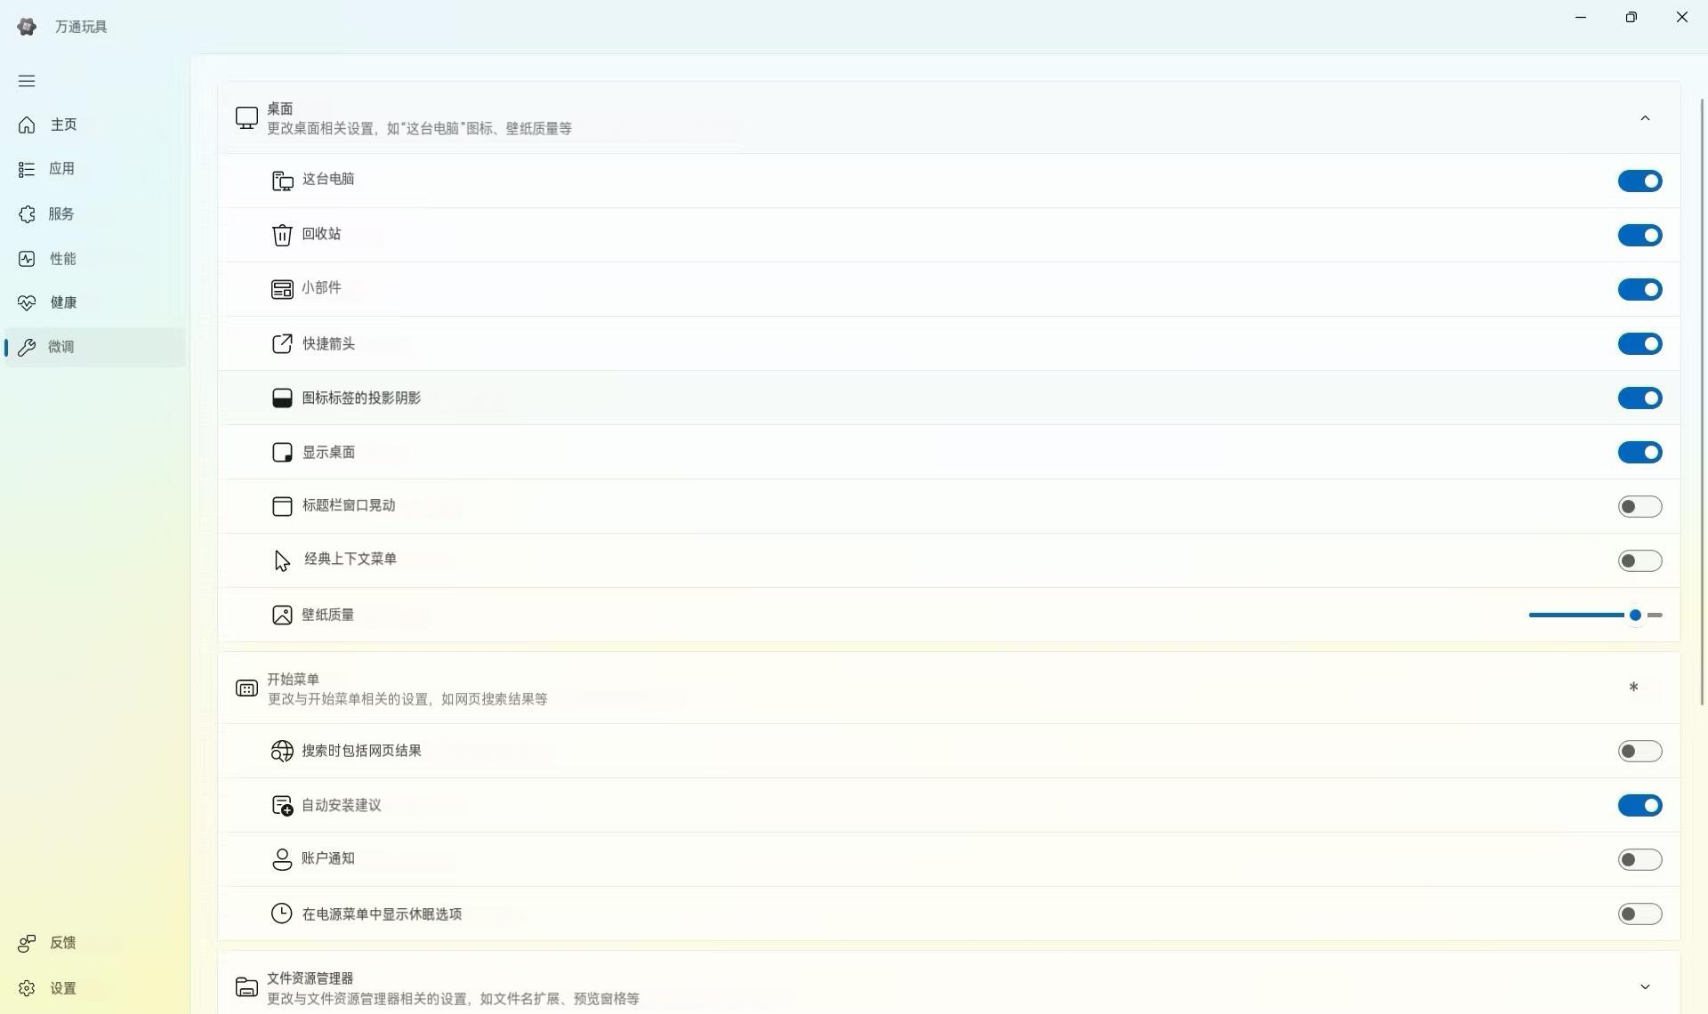
Task: Click the 壁纸质量 picture icon
Action: click(282, 616)
